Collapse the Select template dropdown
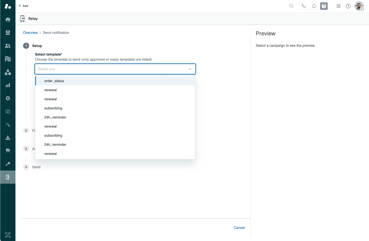Image resolution: width=369 pixels, height=241 pixels. [190, 69]
